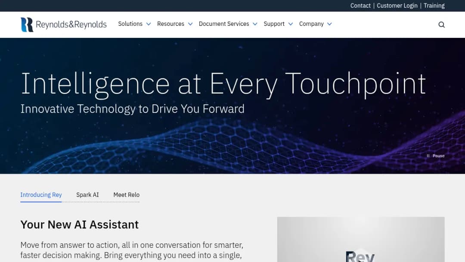The width and height of the screenshot is (465, 262).
Task: Click the Resources menu label
Action: point(170,24)
